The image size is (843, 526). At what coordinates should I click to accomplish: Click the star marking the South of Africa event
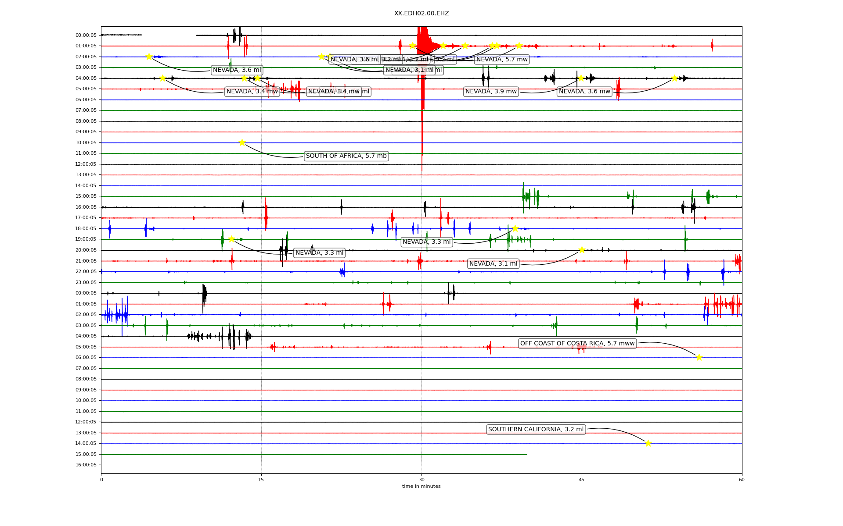pos(242,142)
